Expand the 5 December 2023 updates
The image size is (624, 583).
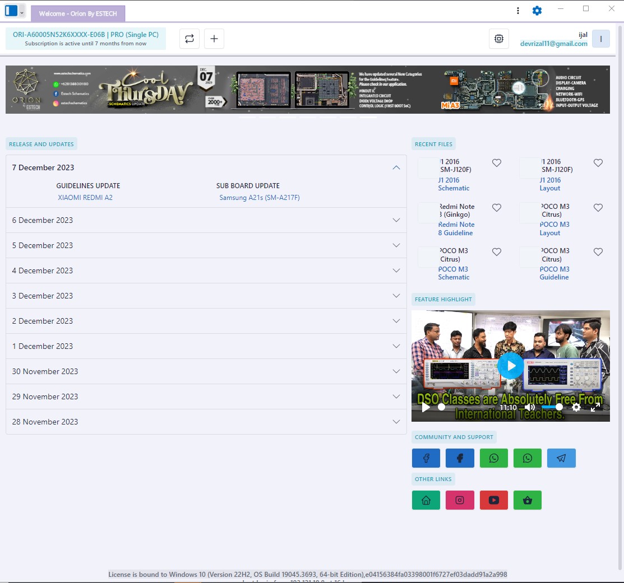coord(206,245)
